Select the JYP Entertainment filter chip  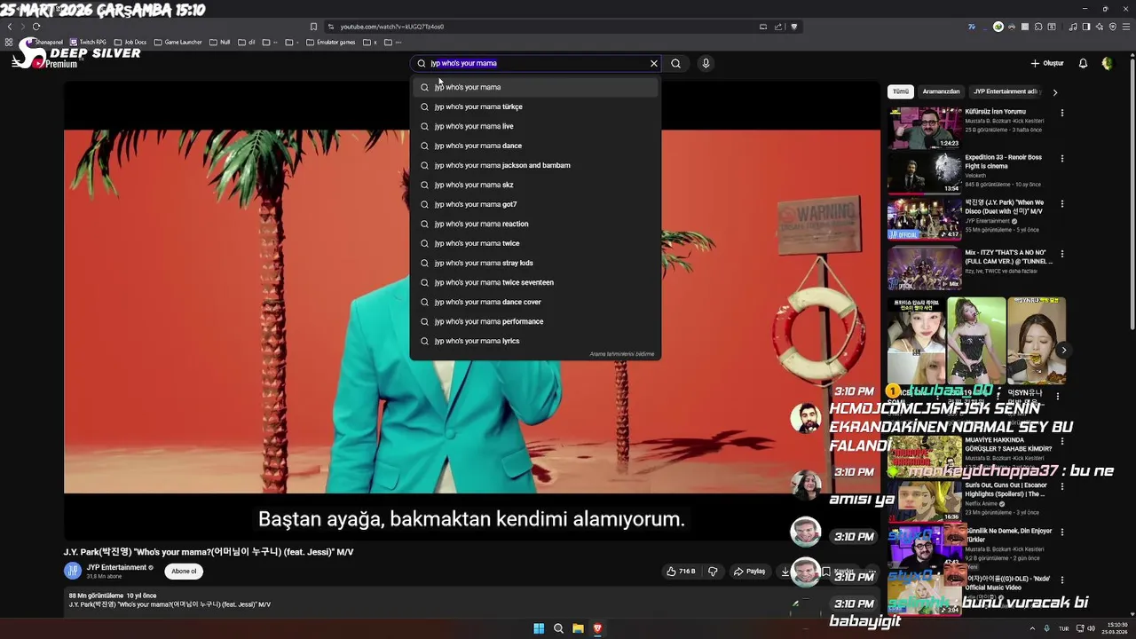point(1006,91)
